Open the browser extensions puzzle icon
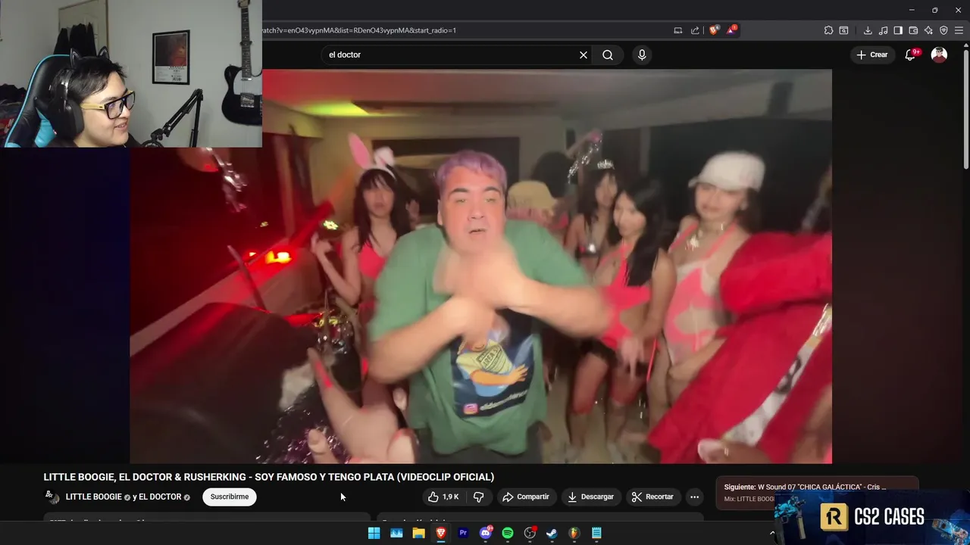This screenshot has height=545, width=970. point(828,30)
